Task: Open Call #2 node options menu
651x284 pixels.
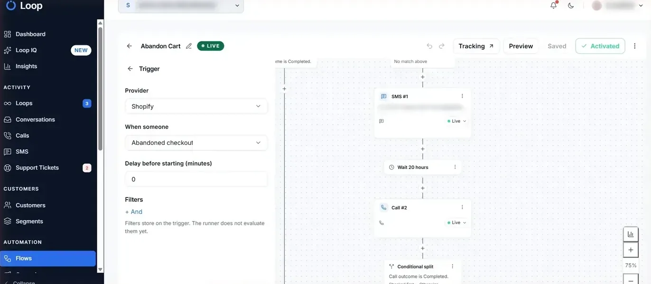Action: [462, 207]
